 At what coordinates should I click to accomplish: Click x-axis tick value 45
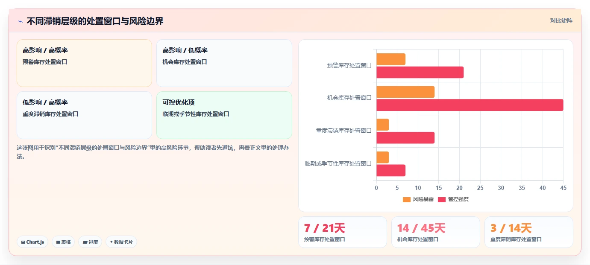pyautogui.click(x=563, y=188)
